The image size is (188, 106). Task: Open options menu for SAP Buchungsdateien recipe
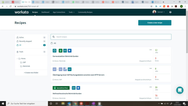click(x=151, y=68)
